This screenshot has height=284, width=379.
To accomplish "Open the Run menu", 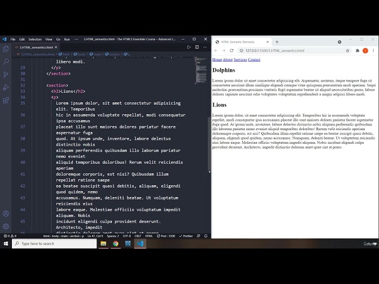I will click(x=67, y=39).
